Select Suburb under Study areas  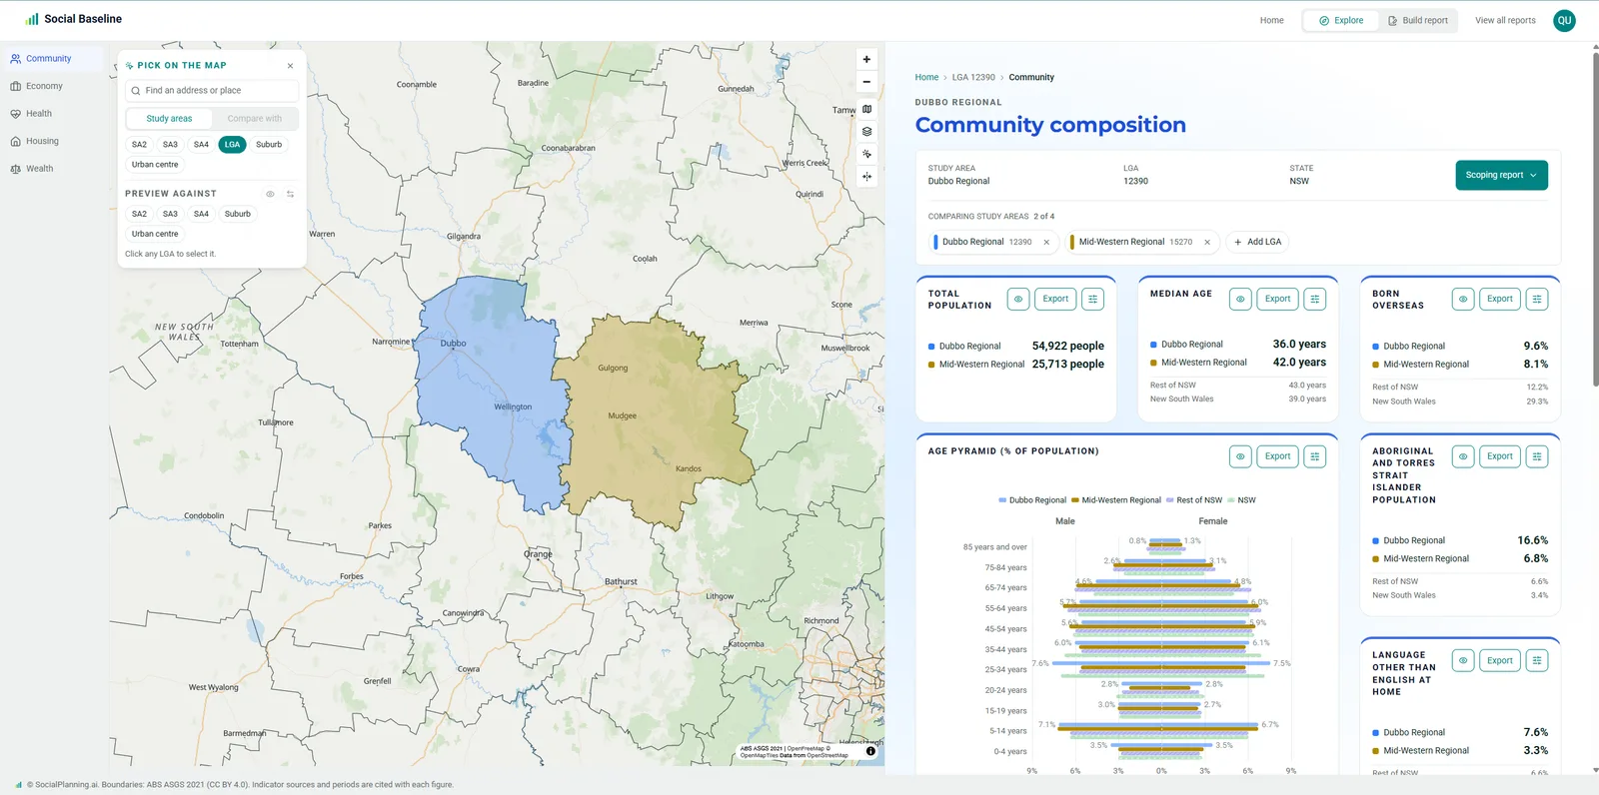(x=269, y=145)
